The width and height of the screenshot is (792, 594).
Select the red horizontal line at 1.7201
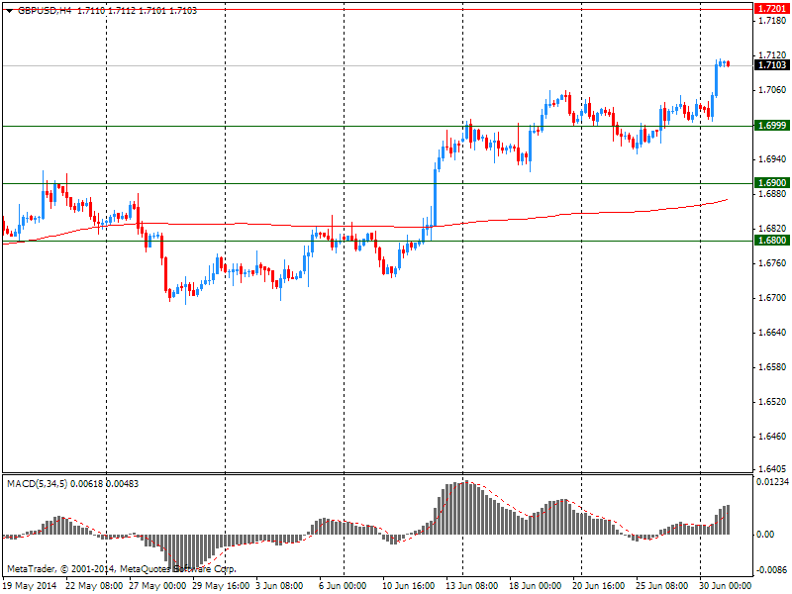tap(378, 9)
